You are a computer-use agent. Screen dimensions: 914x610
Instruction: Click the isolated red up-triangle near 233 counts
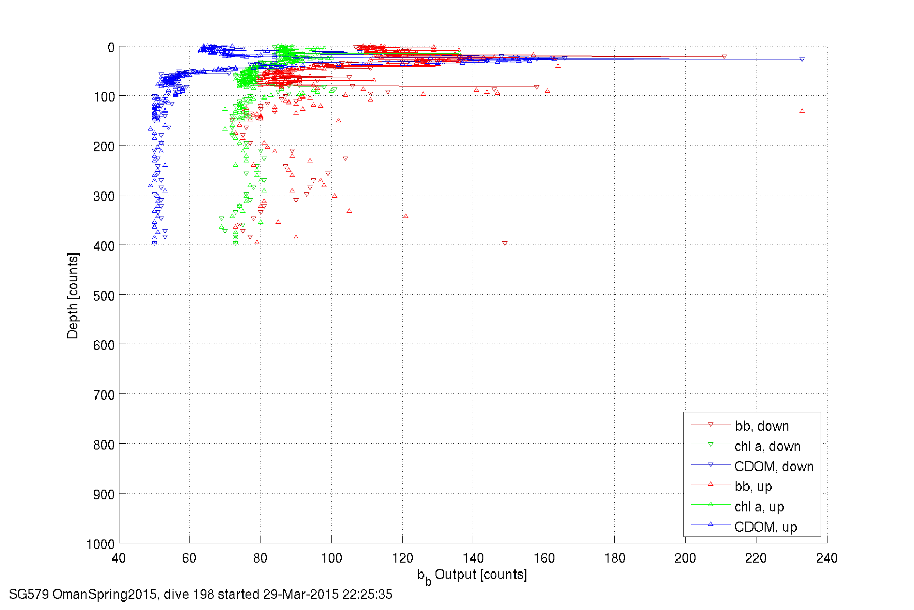[x=802, y=111]
